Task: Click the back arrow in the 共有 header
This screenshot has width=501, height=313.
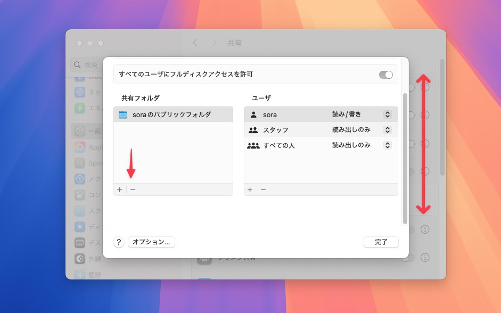Action: [x=195, y=43]
